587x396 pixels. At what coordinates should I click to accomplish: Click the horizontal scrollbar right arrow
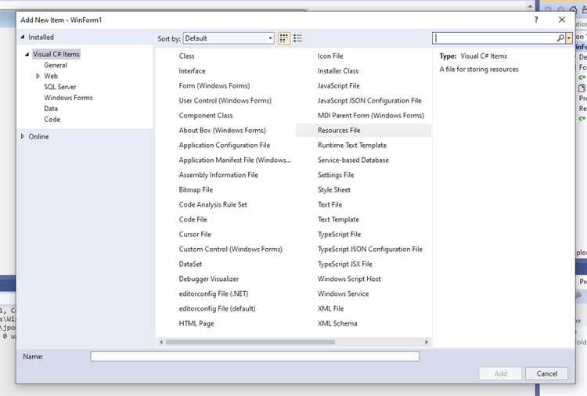click(426, 342)
